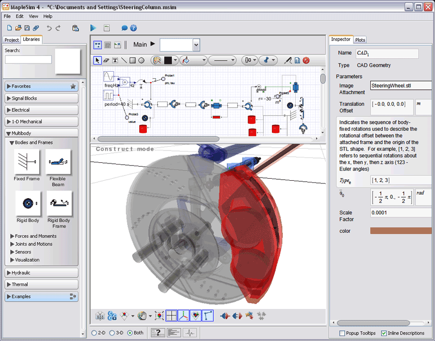
Task: Click the library Search input field
Action: (x=28, y=60)
